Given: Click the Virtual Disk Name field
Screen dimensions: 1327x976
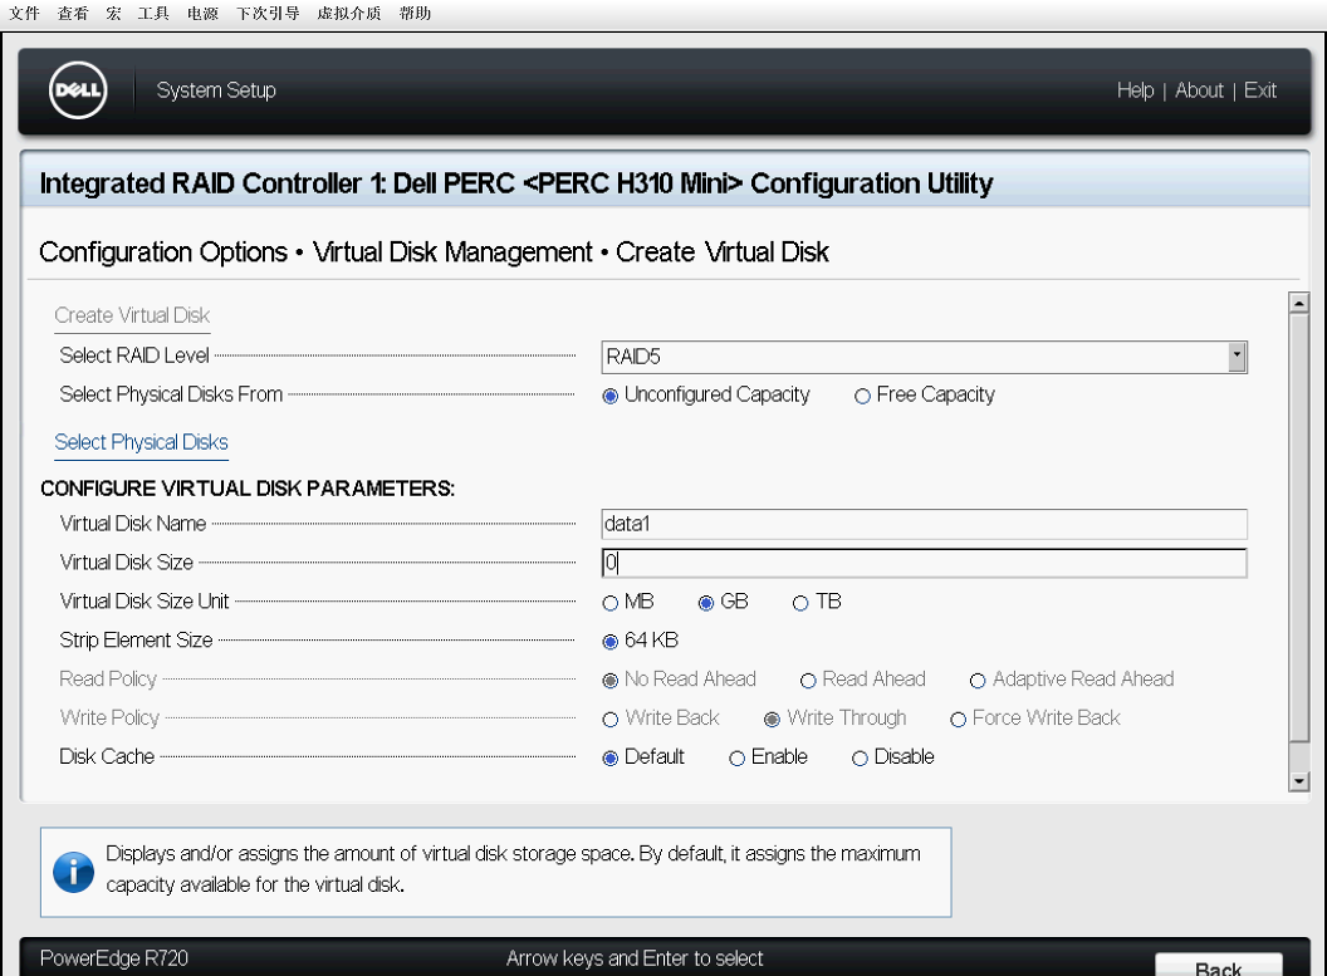Looking at the screenshot, I should coord(924,524).
